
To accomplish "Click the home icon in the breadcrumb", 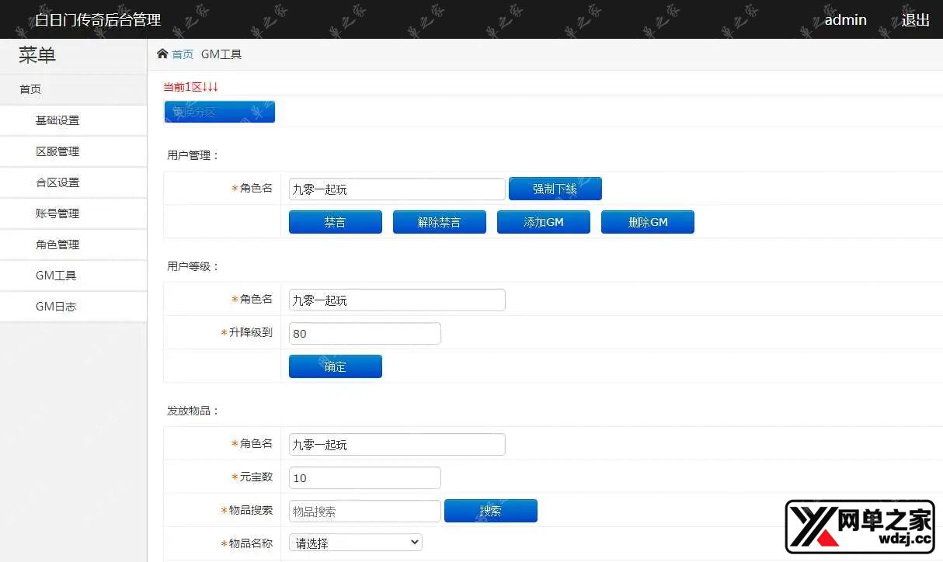I will (162, 54).
